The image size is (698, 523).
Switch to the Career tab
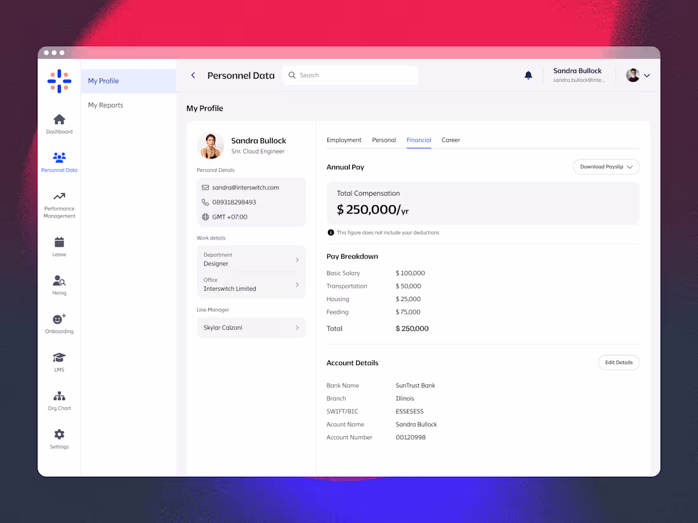pos(451,140)
